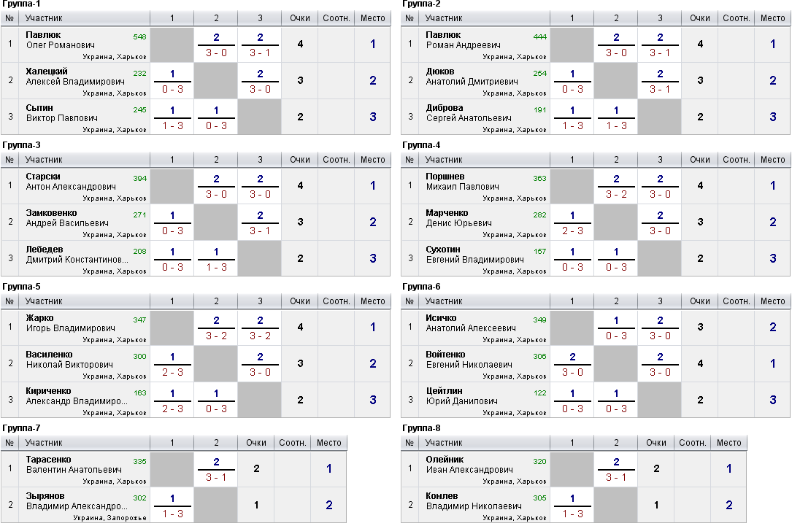Click rating 548 next to Павлюк Олег

140,37
